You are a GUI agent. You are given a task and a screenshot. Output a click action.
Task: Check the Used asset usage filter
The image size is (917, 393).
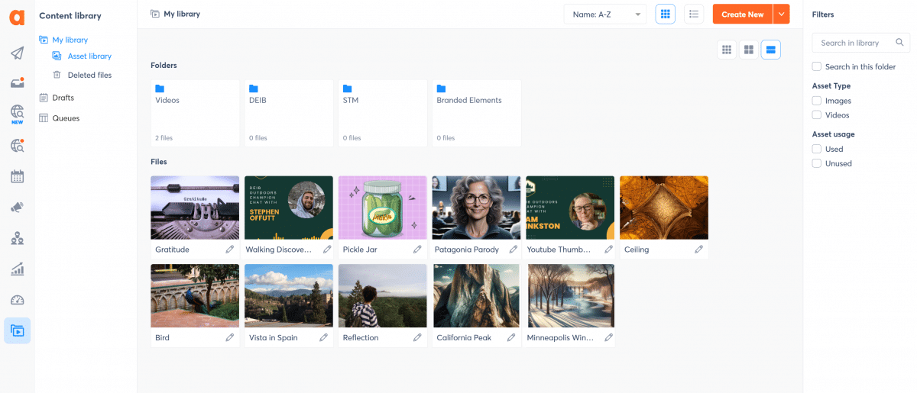click(817, 149)
